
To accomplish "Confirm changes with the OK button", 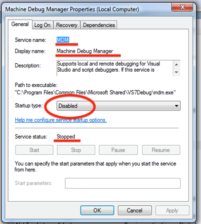I will point(97,210).
